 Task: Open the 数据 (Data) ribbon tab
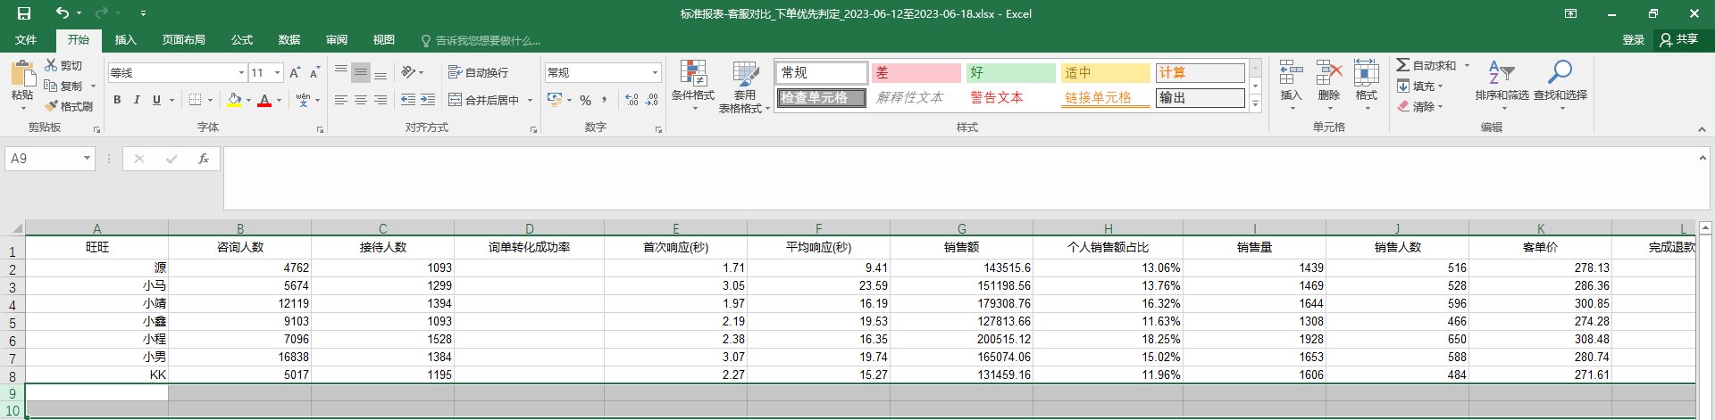click(x=289, y=40)
